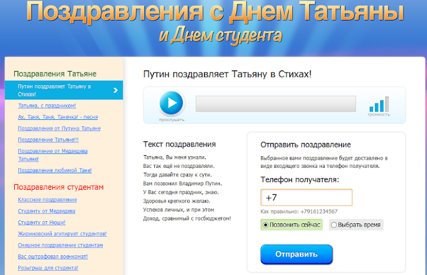The height and width of the screenshot is (275, 427).
Task: Click the audio progress bar
Action: (x=275, y=103)
